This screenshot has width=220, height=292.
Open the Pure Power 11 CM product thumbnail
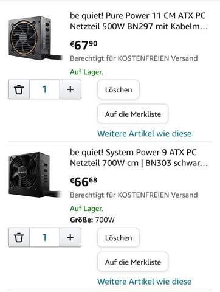tap(35, 38)
